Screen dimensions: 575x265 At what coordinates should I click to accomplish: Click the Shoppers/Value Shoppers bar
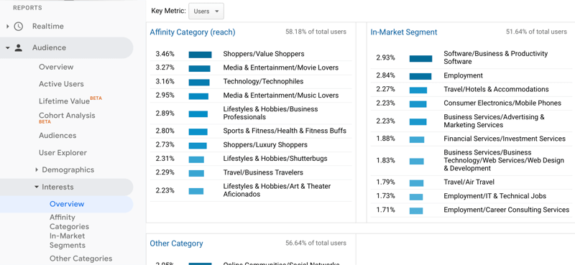201,55
